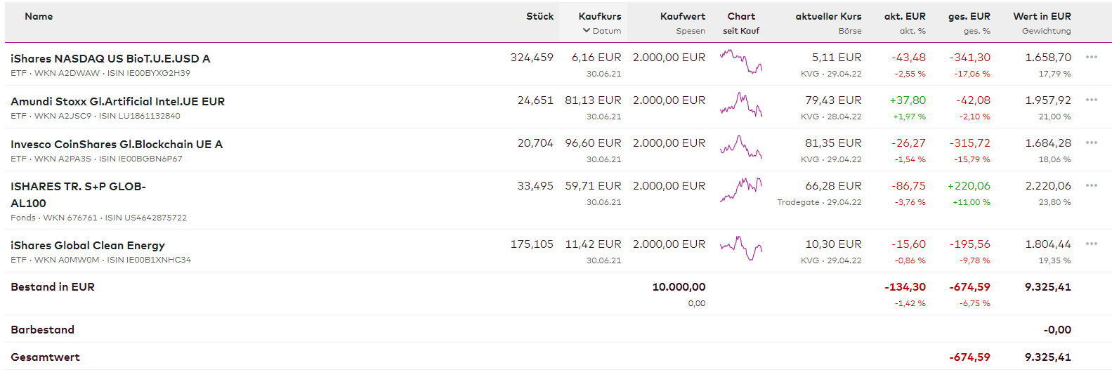Sort table by Name column header

[x=39, y=16]
